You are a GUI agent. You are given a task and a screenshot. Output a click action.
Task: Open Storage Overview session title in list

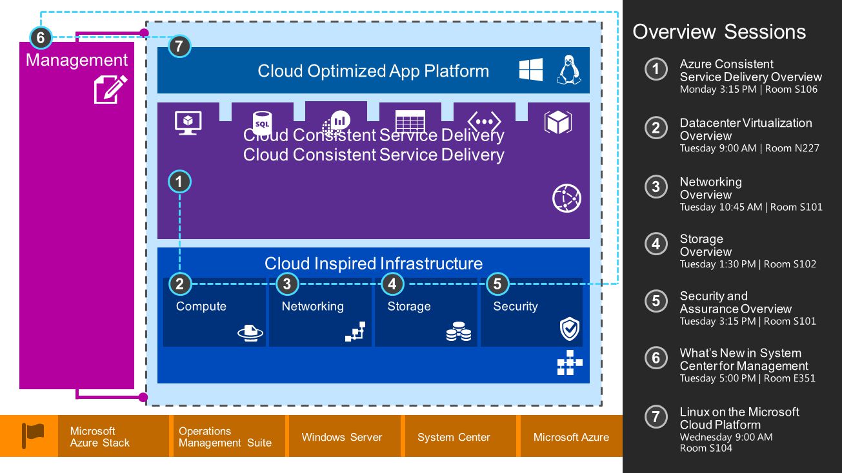[x=705, y=245]
